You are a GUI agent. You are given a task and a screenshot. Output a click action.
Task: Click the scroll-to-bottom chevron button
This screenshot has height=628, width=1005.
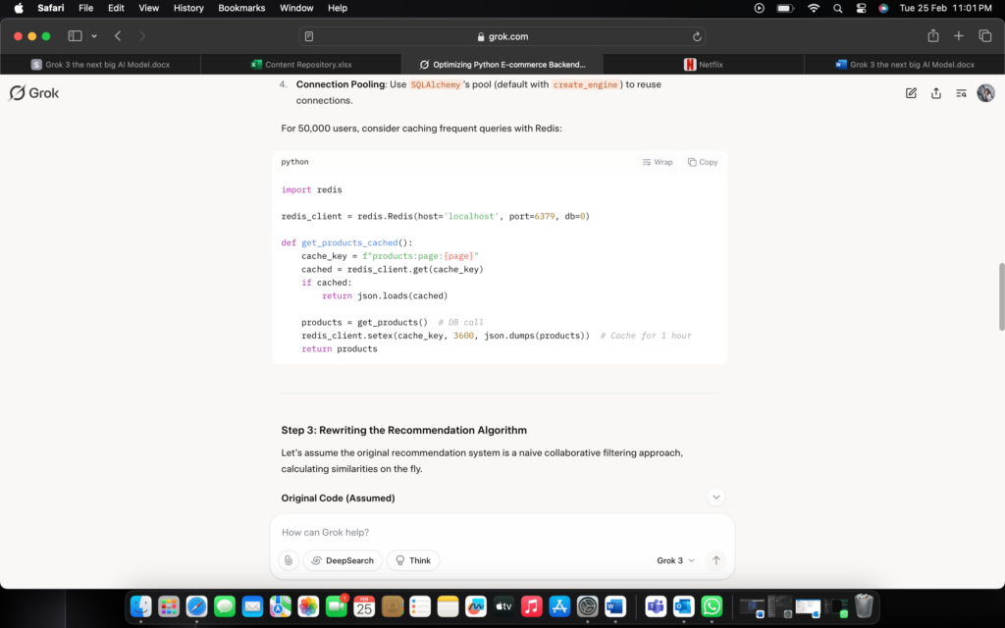[x=716, y=497]
